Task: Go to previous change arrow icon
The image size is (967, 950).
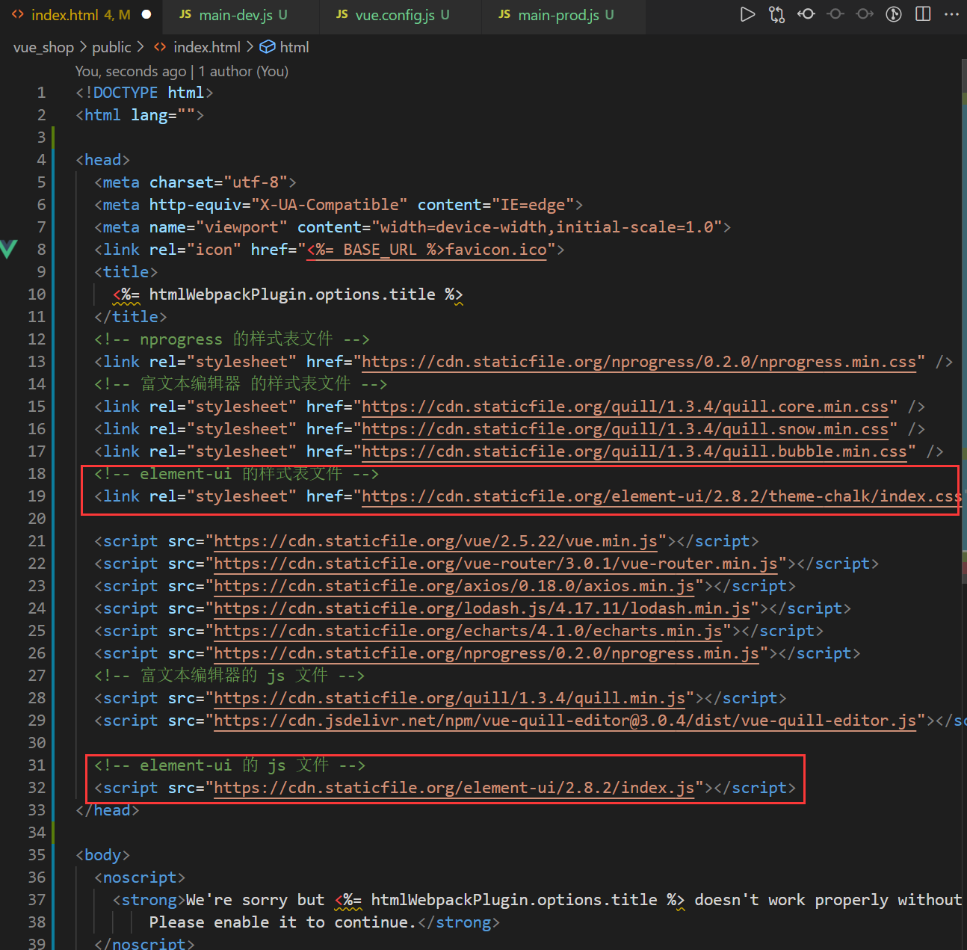Action: tap(806, 14)
